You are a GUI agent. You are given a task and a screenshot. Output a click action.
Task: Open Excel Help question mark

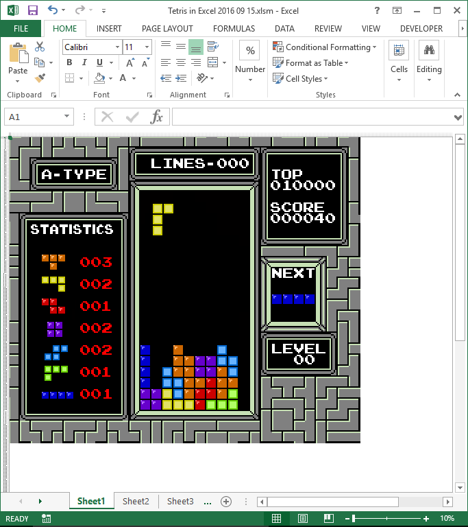377,11
